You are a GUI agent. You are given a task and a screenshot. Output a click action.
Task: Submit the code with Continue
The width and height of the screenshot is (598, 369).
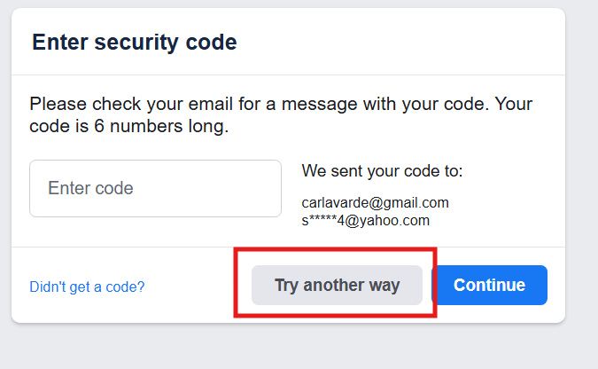489,285
